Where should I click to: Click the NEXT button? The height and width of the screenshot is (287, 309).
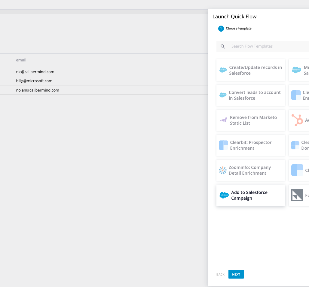pyautogui.click(x=236, y=274)
